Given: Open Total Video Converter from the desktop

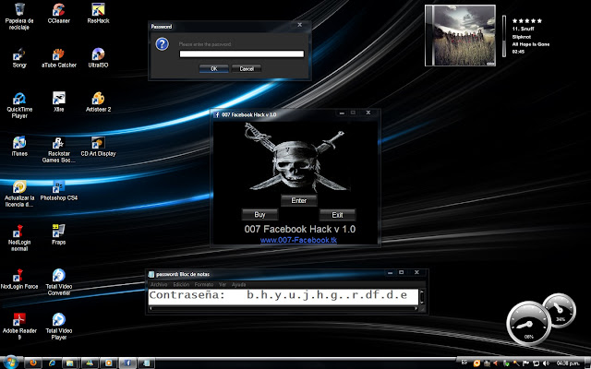Looking at the screenshot, I should (x=58, y=282).
